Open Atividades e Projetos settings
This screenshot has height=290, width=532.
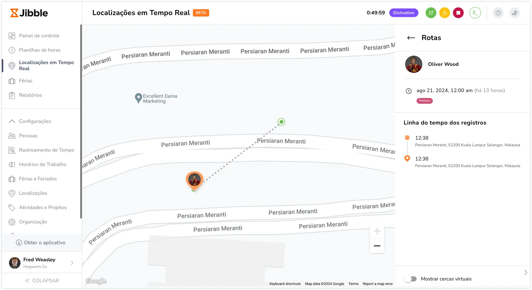43,207
